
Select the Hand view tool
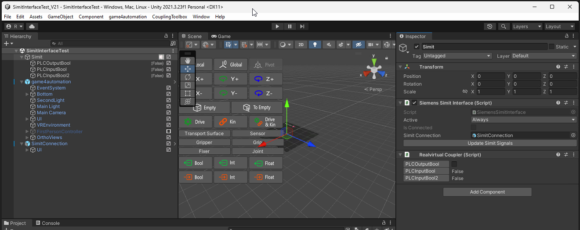coord(188,61)
